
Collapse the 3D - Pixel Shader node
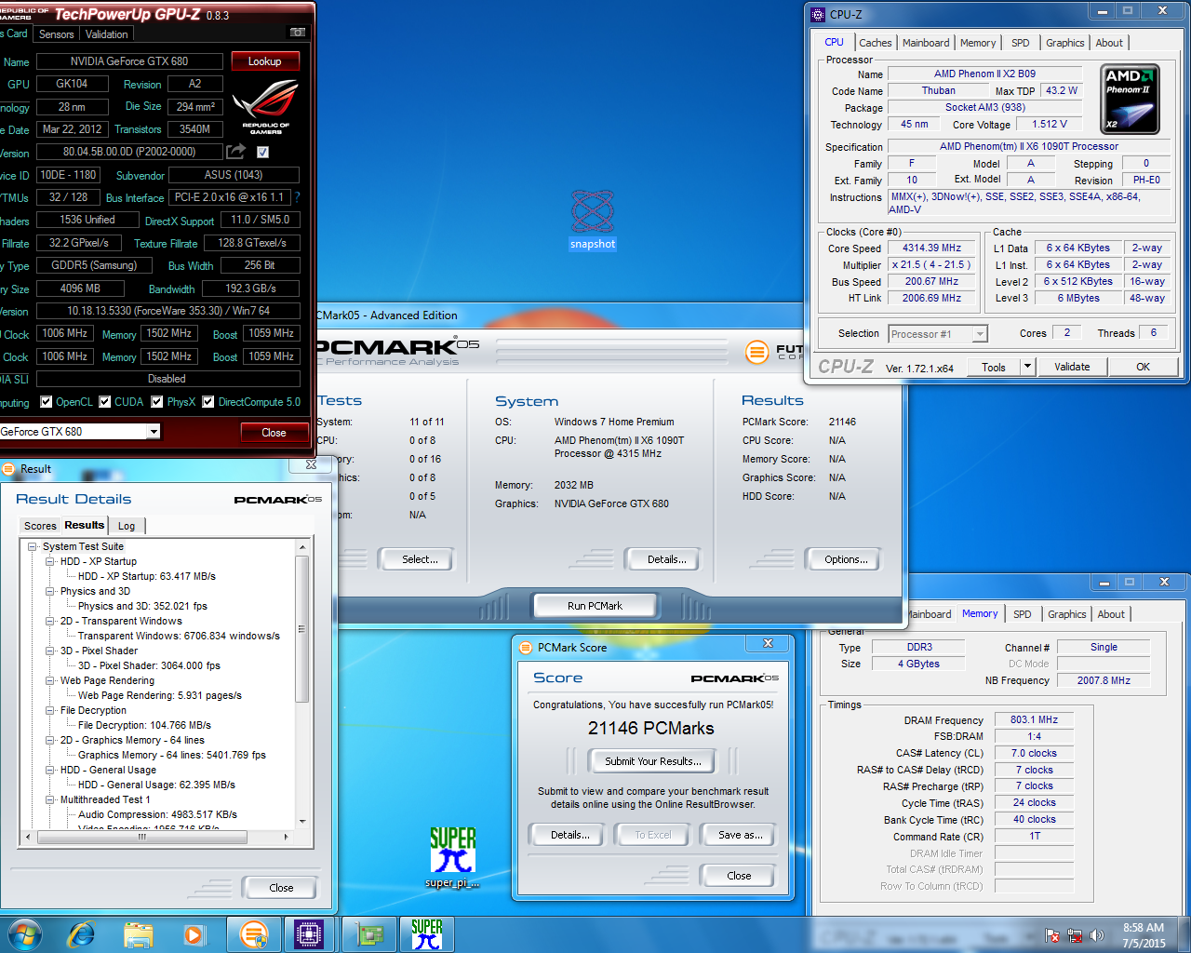point(50,651)
